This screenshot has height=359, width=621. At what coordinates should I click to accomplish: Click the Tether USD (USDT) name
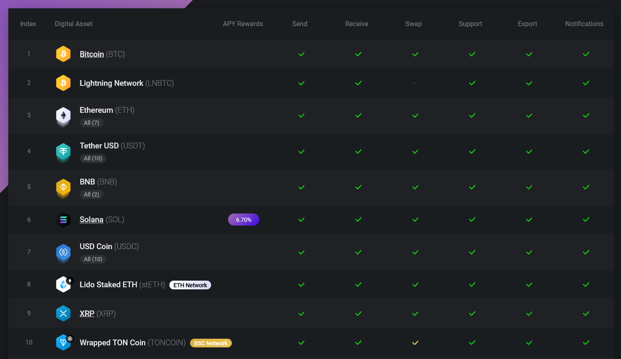pos(112,146)
